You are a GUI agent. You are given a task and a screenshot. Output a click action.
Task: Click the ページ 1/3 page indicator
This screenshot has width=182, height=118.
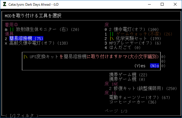[117, 111]
